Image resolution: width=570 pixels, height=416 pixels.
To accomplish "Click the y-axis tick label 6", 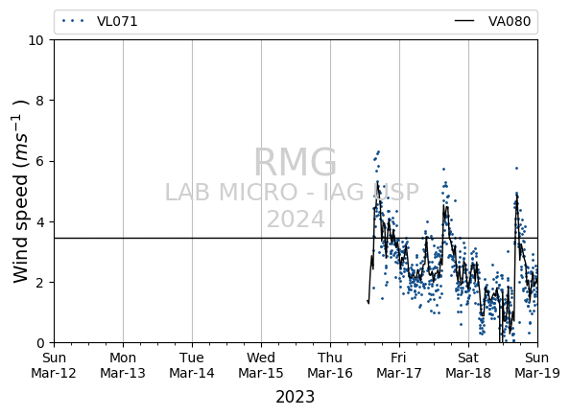I will coord(40,161).
